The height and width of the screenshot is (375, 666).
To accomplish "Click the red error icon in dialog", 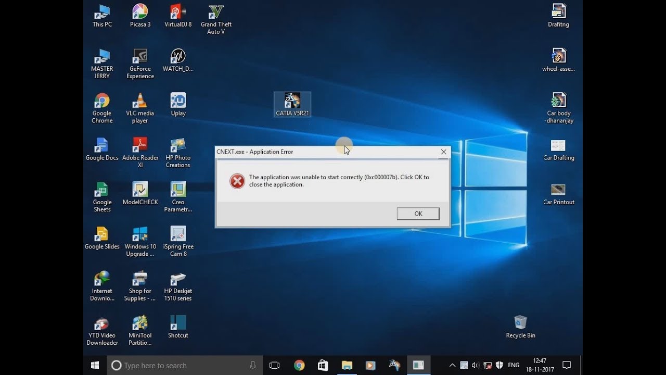I will (237, 181).
